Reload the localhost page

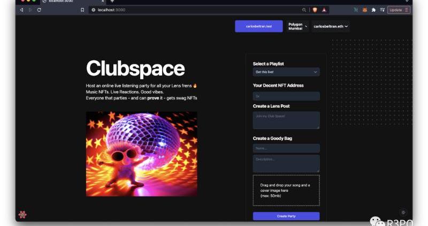pyautogui.click(x=39, y=10)
